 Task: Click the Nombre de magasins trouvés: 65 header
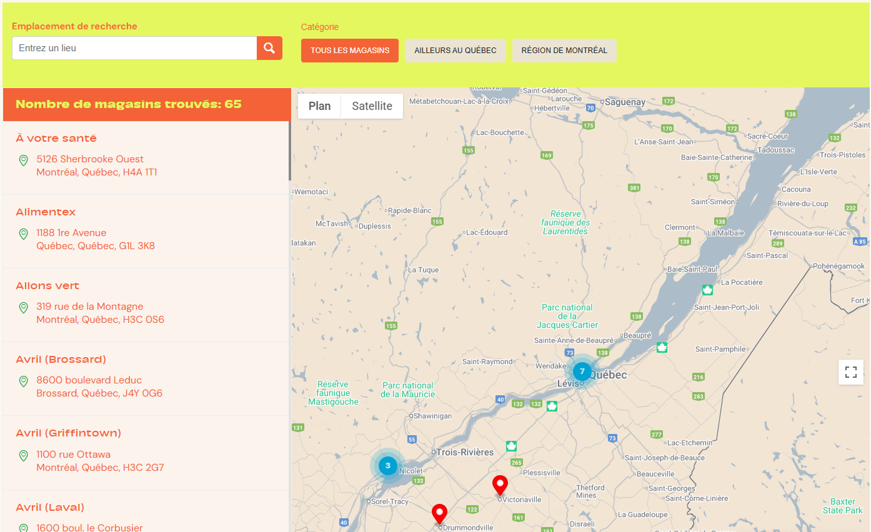(x=129, y=104)
